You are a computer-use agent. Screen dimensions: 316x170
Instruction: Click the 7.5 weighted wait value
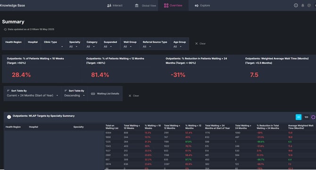(x=254, y=75)
